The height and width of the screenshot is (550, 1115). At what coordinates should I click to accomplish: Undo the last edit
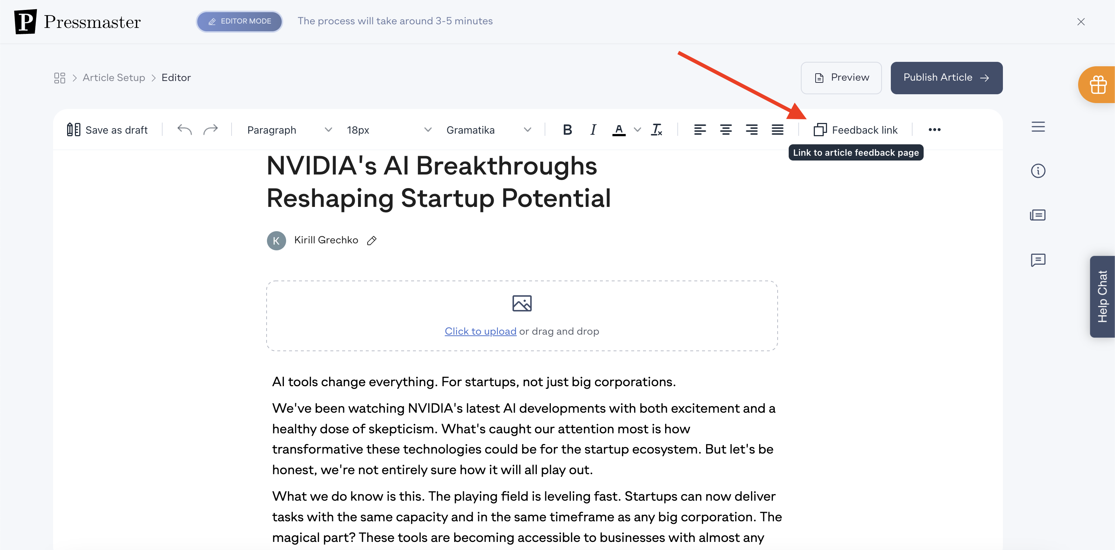pyautogui.click(x=184, y=130)
